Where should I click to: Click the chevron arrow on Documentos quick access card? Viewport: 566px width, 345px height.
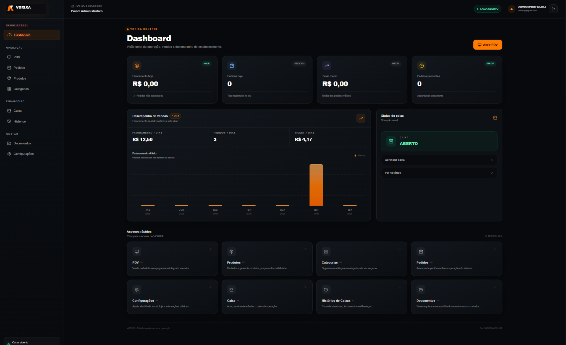point(495,287)
